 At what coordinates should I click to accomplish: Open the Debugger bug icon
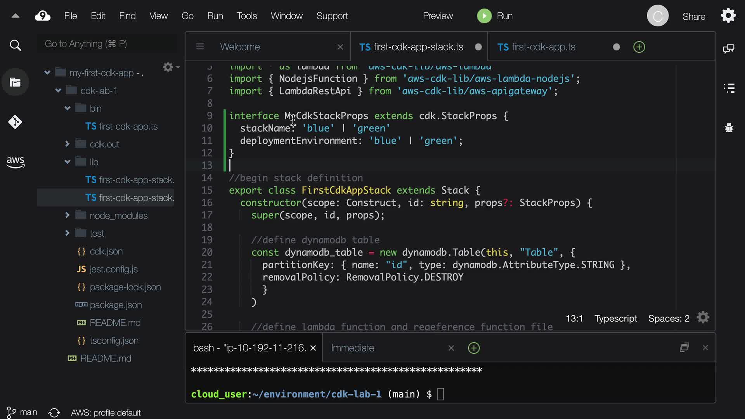(729, 128)
